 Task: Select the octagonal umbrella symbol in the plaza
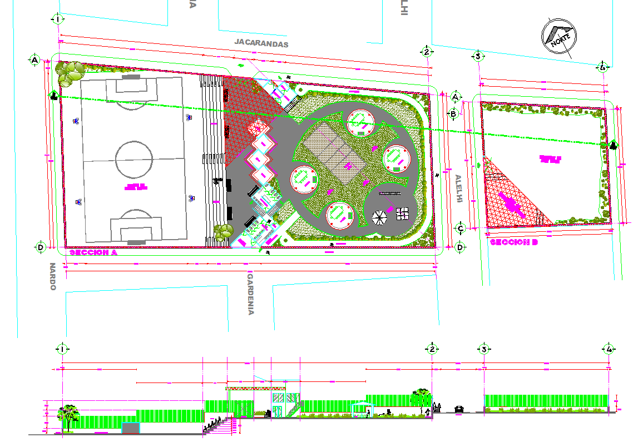(x=380, y=217)
